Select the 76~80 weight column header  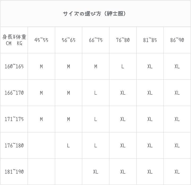[x=123, y=40]
